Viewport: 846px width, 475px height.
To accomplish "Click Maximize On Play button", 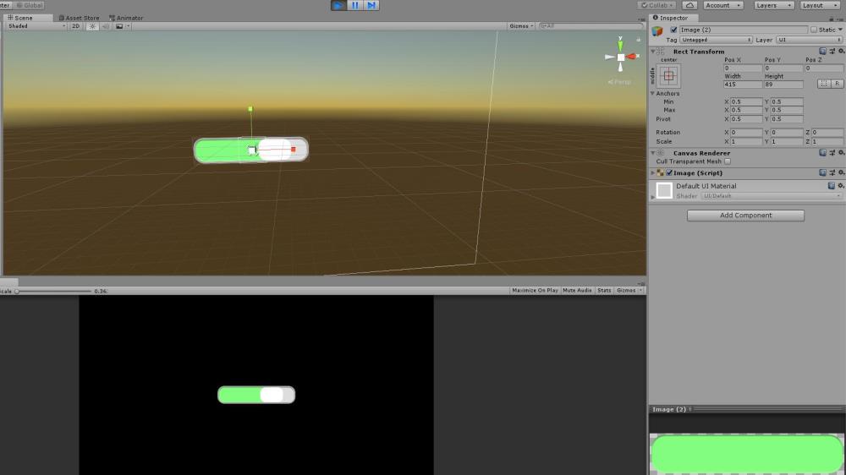I will 535,290.
